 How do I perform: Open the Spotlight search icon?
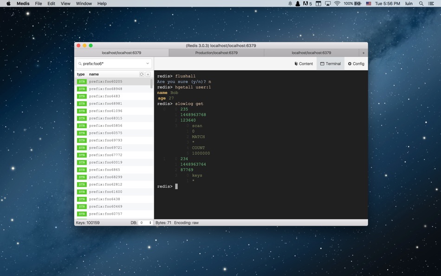(421, 3)
